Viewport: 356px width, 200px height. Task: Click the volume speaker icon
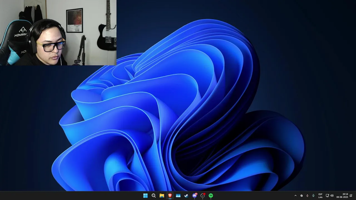(332, 196)
